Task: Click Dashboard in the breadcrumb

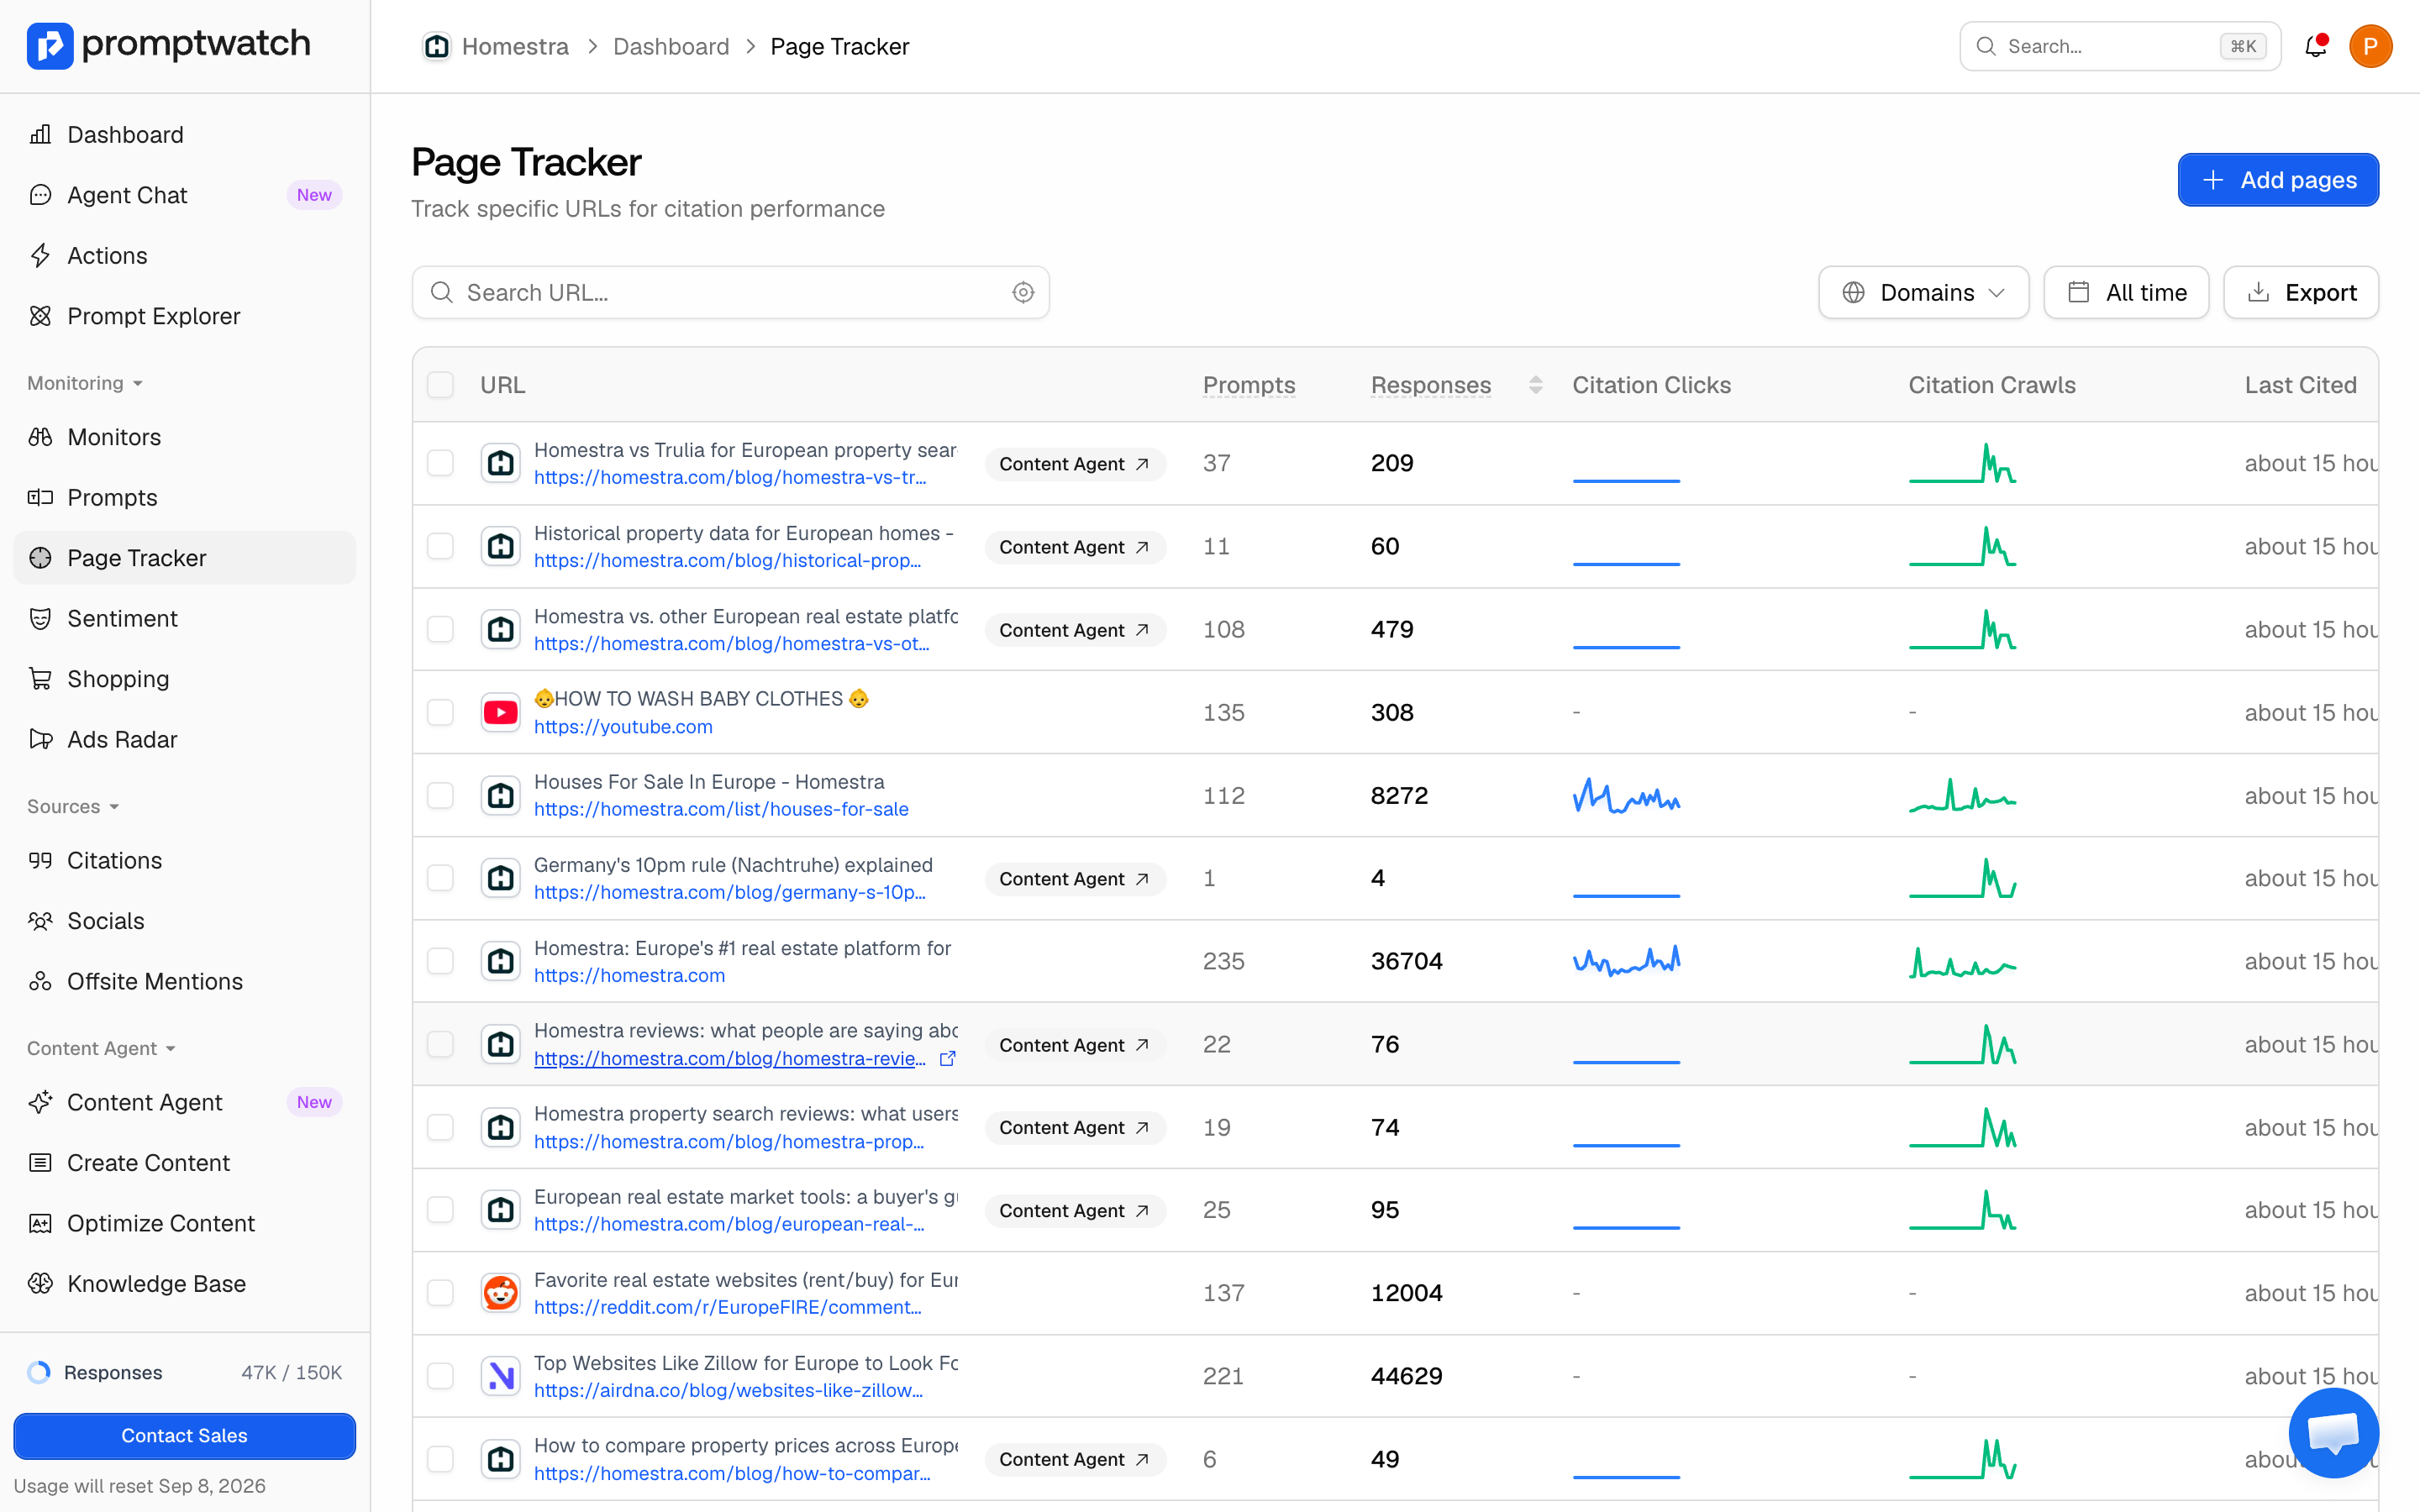Action: click(671, 46)
